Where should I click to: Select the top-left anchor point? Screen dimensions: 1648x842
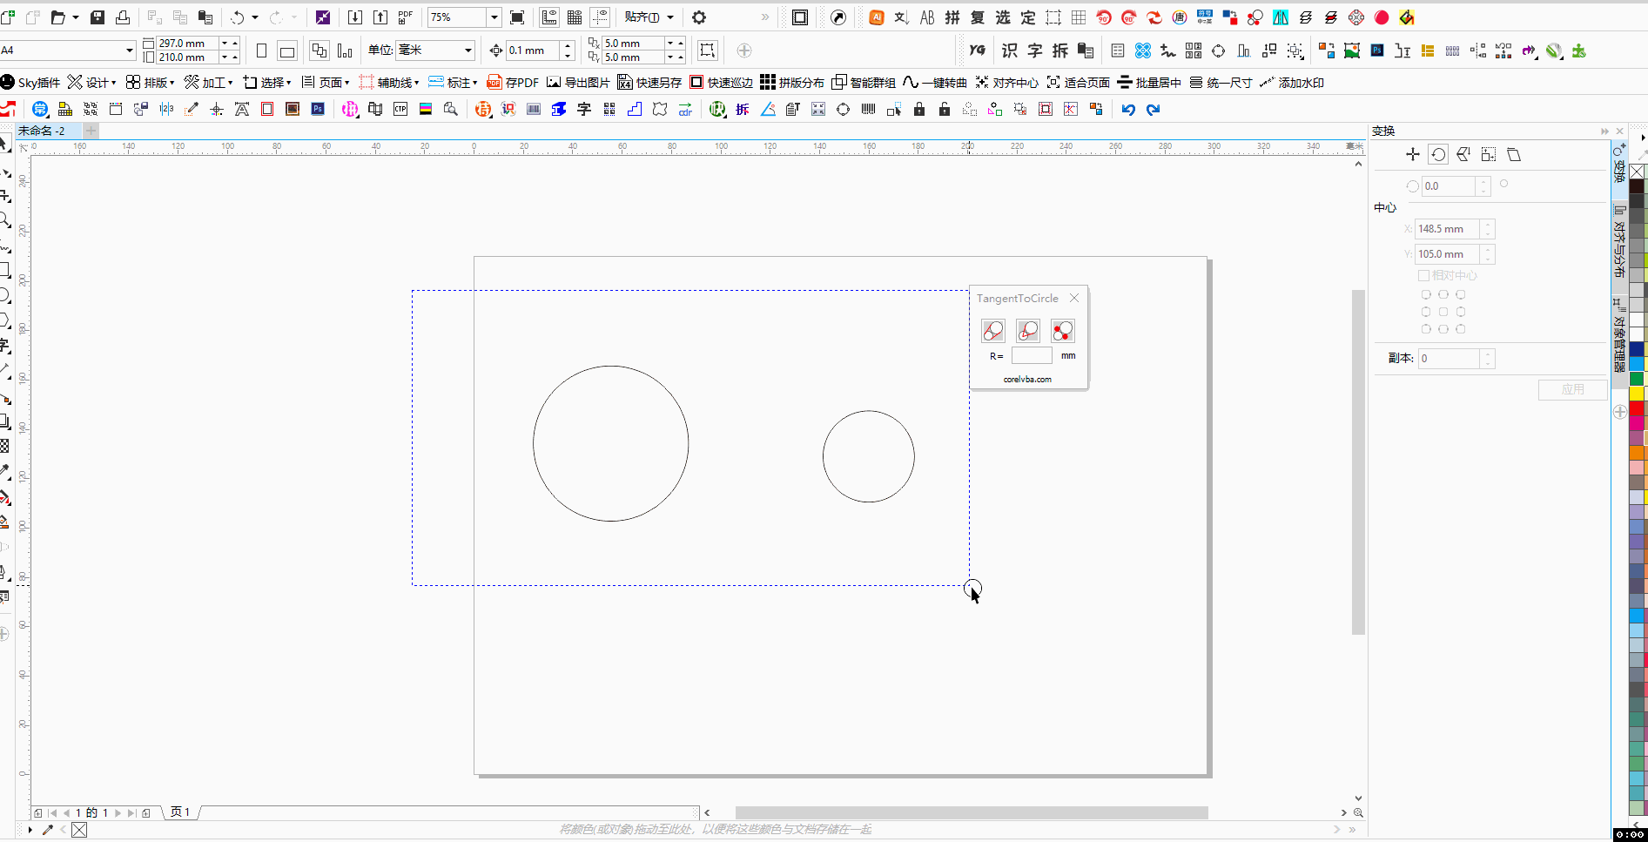pos(1426,294)
